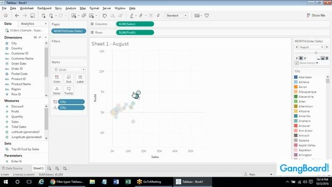Fix axes using the pin icon
Screen dimensions: 332x187
[x=158, y=16]
